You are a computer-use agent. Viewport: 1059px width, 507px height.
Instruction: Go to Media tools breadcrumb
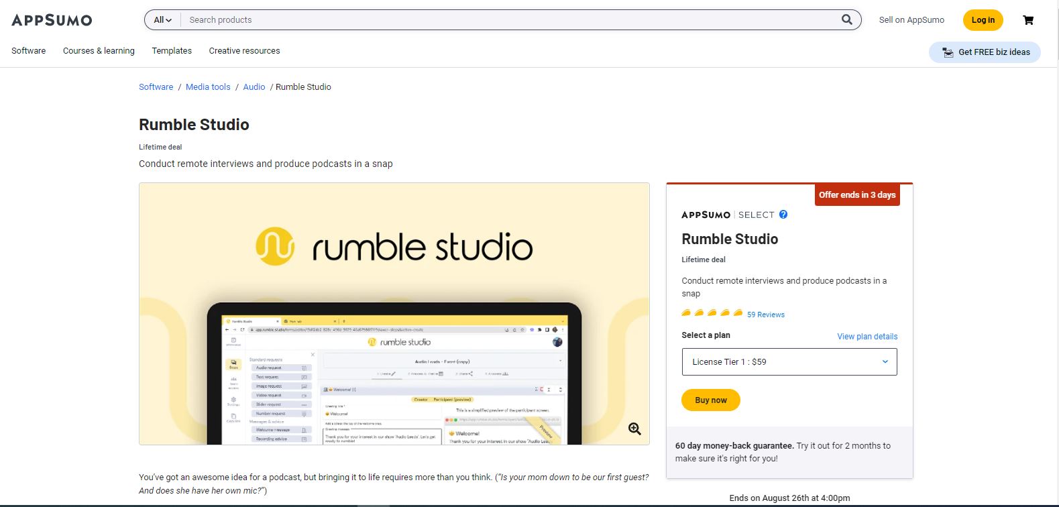[208, 87]
